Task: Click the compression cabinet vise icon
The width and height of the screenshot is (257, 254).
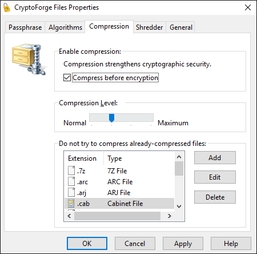Action: tap(29, 59)
